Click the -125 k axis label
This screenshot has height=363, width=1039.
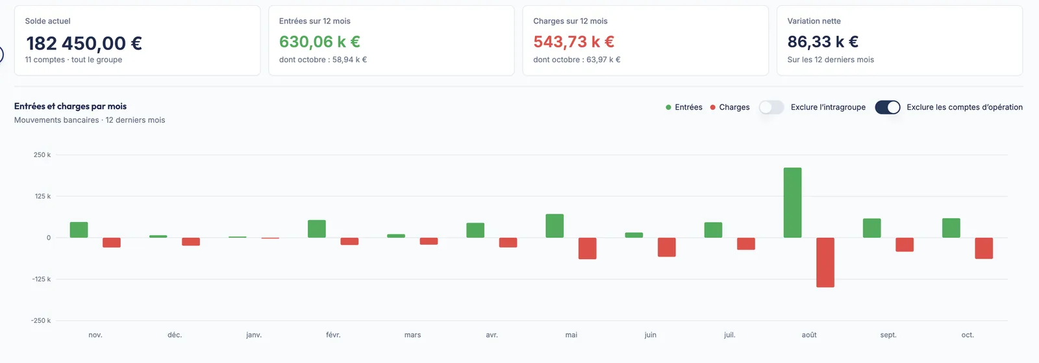[41, 279]
